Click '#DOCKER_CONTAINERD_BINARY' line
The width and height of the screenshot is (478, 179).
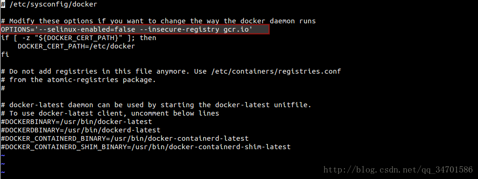coord(125,138)
